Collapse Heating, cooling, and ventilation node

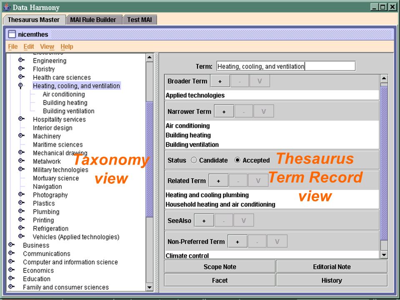coord(21,86)
